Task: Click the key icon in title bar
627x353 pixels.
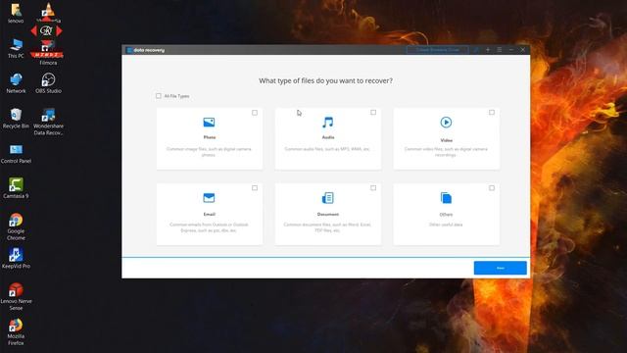Action: click(x=476, y=50)
